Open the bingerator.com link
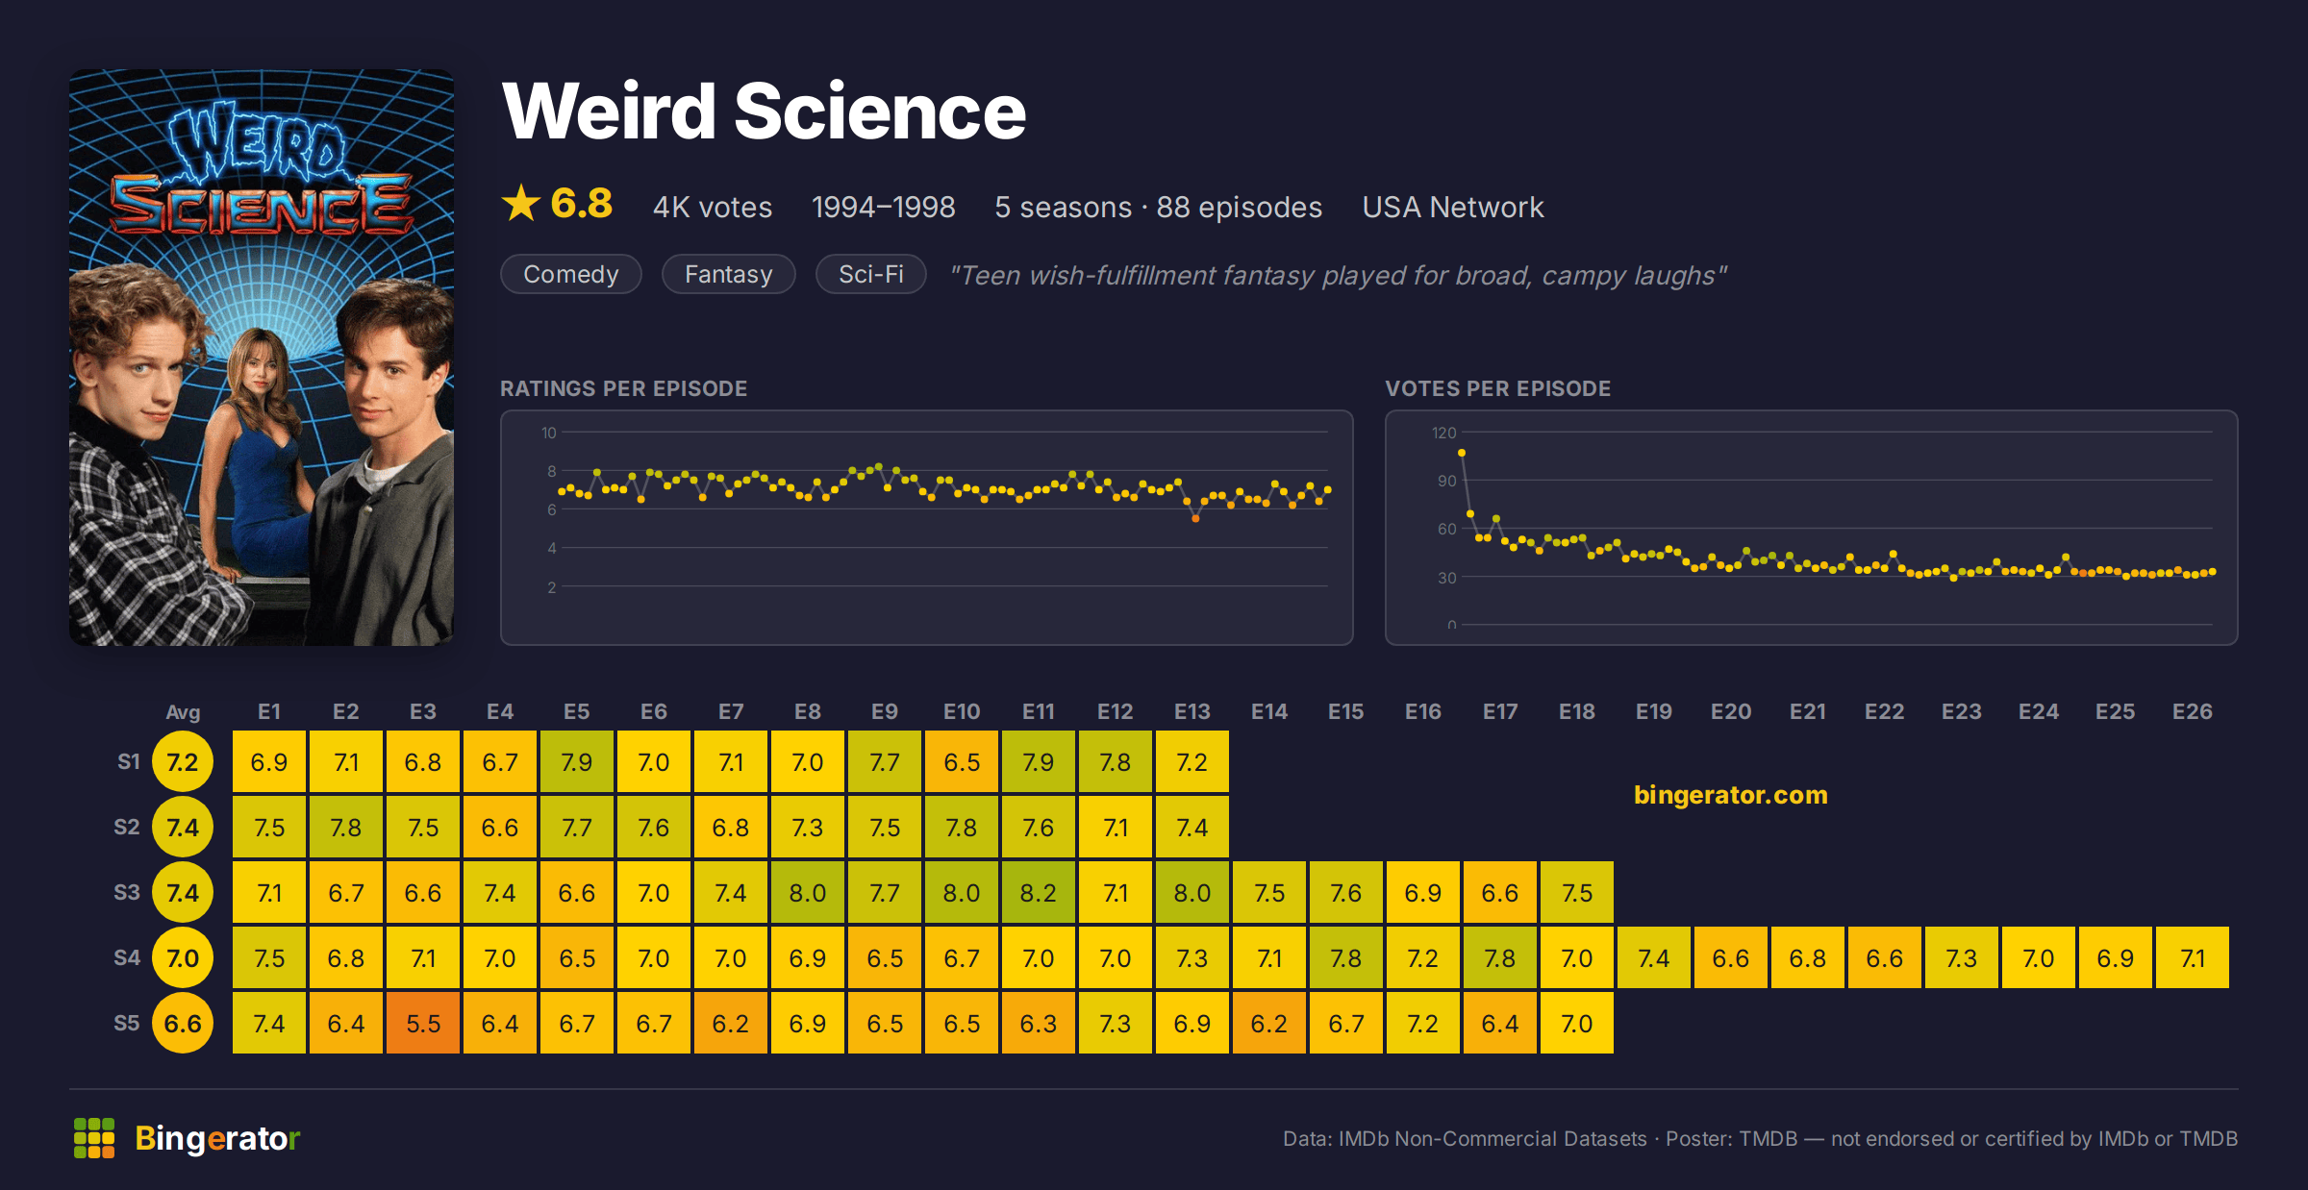 pyautogui.click(x=1731, y=795)
